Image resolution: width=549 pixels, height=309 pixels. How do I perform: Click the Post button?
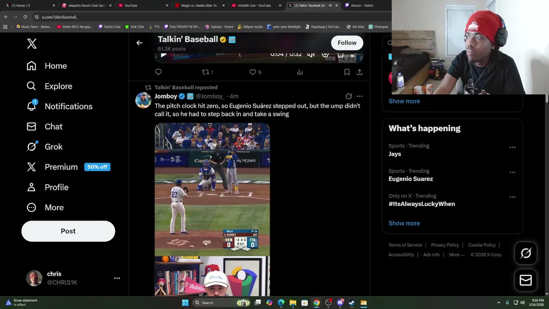[68, 231]
